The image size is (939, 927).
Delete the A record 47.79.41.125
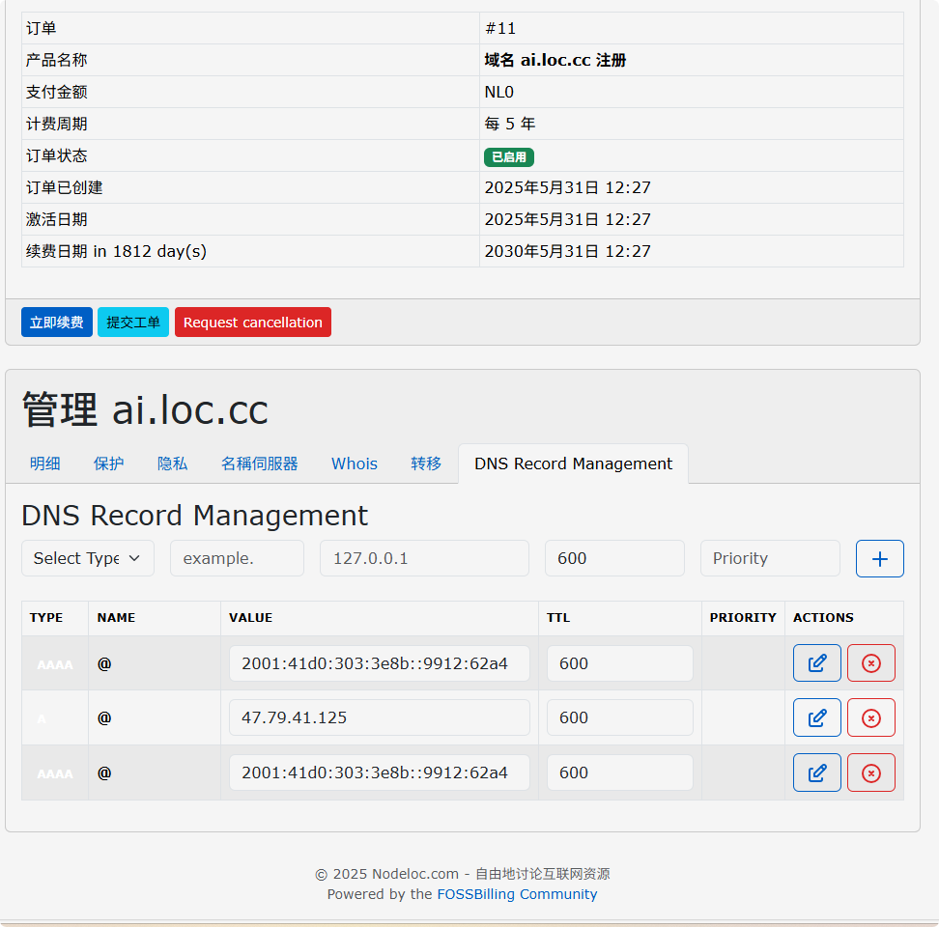[870, 717]
